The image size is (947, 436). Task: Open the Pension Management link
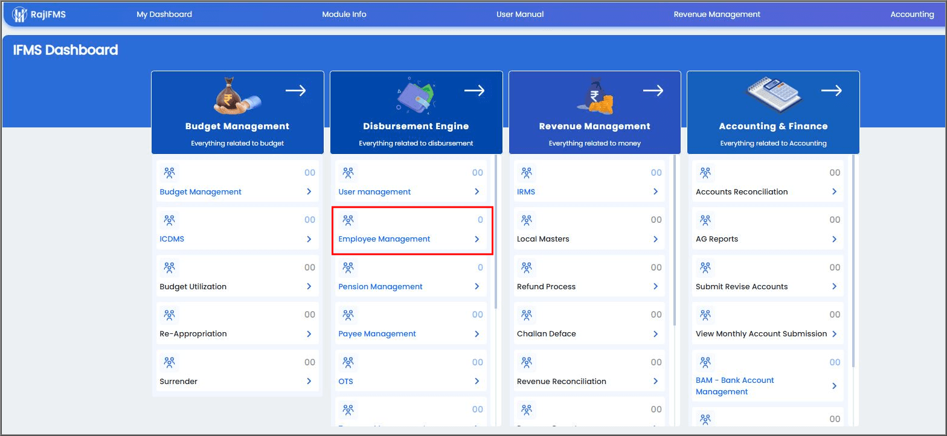click(x=380, y=287)
